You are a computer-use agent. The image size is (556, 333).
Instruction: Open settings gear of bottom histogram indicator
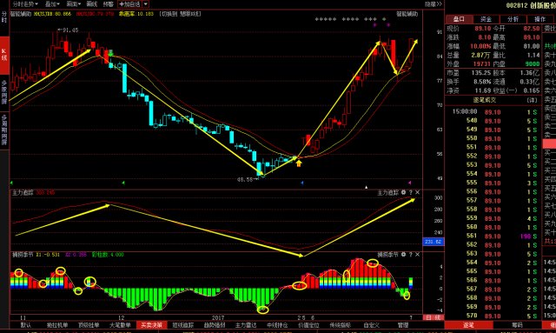coord(403,255)
